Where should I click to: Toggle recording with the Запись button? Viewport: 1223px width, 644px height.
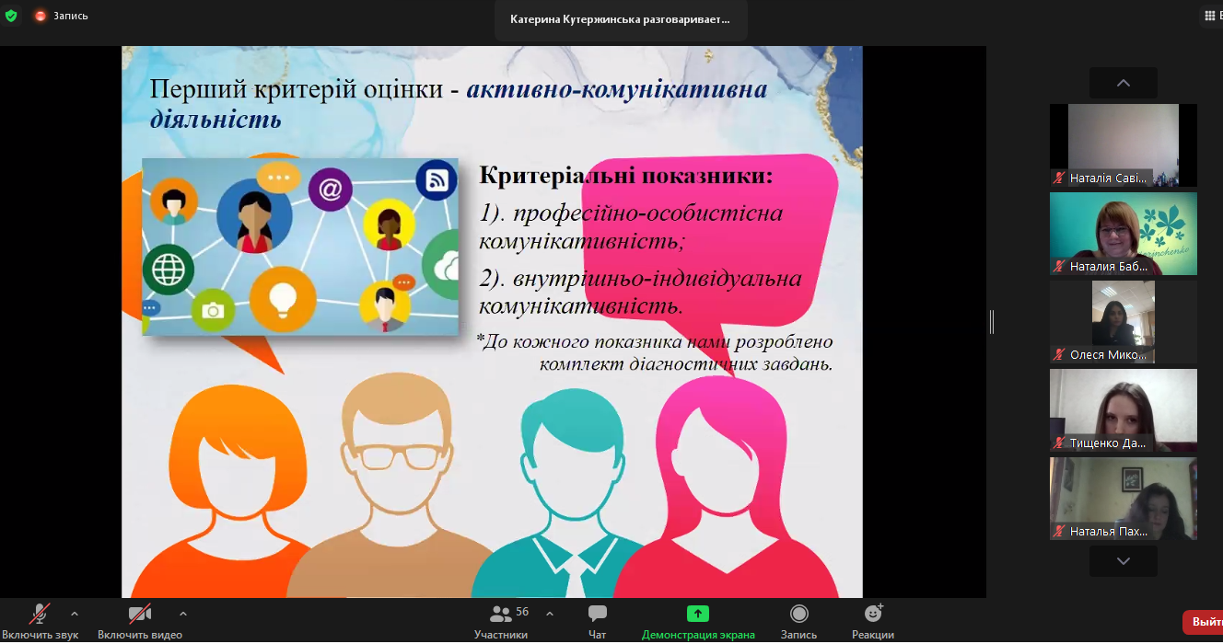(798, 614)
